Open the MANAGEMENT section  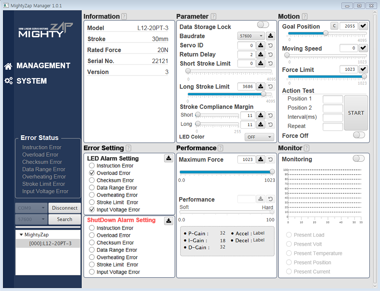point(38,66)
